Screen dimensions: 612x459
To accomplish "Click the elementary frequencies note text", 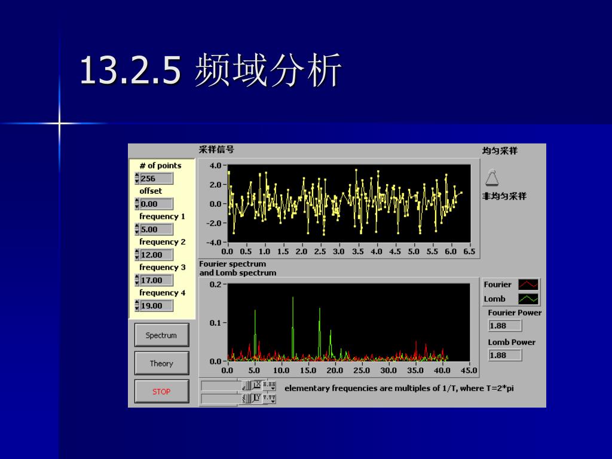I will tap(399, 388).
